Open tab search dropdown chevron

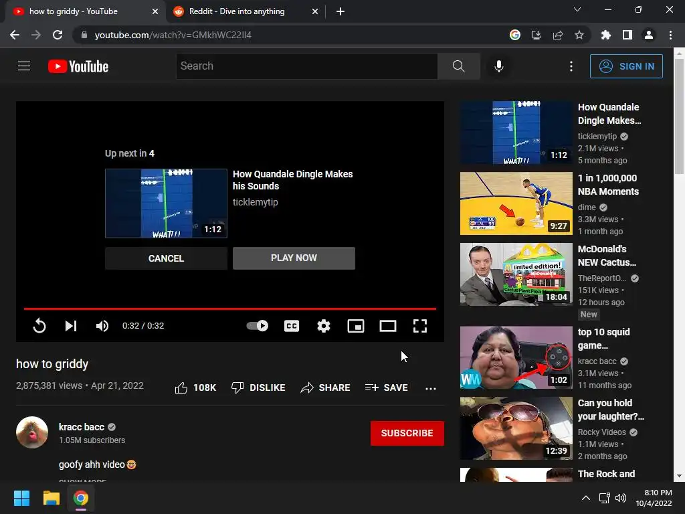click(x=577, y=9)
